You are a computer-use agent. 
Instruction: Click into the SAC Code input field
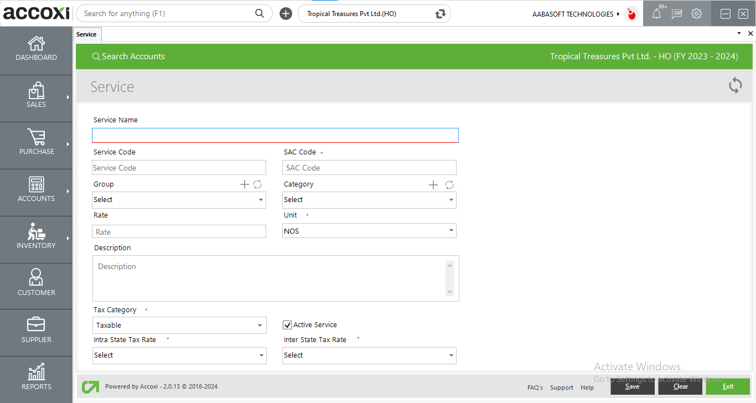pos(369,168)
